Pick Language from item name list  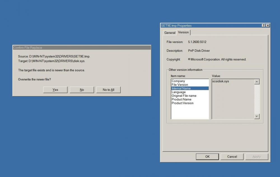(x=179, y=92)
